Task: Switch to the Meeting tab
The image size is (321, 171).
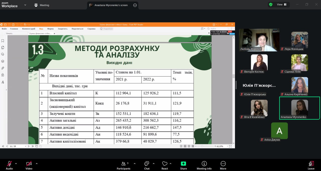Action: tap(42, 5)
